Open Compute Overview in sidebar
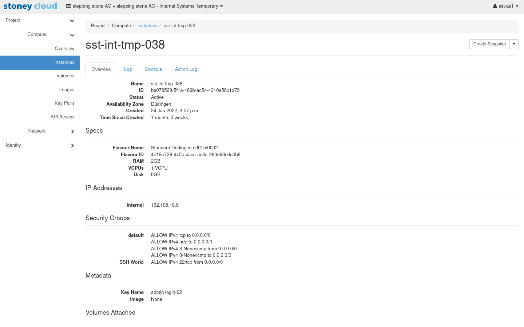The image size is (524, 327). 64,49
